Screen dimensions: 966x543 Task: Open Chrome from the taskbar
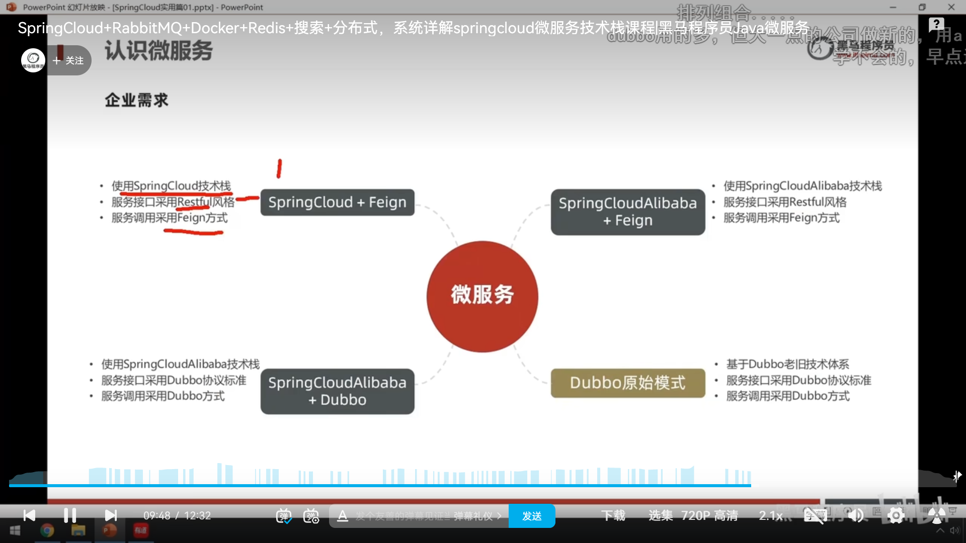(47, 530)
